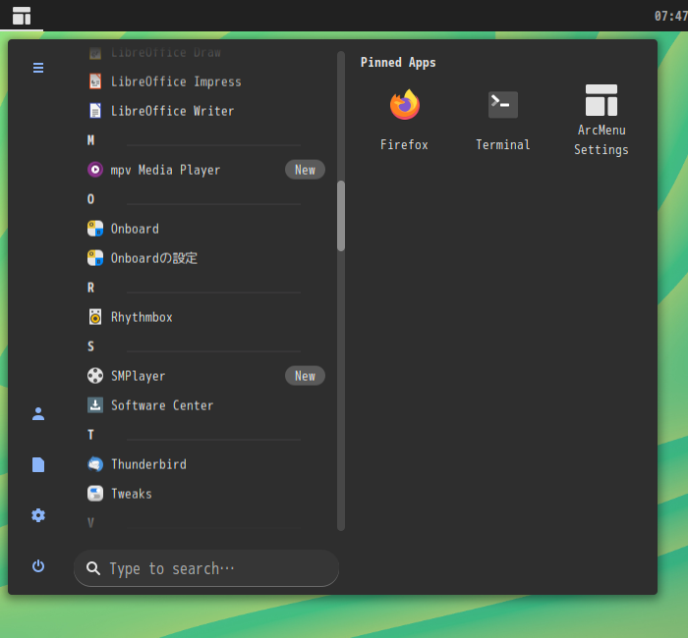The width and height of the screenshot is (688, 638).
Task: Click the application list scrollbar thumb
Action: (x=341, y=216)
